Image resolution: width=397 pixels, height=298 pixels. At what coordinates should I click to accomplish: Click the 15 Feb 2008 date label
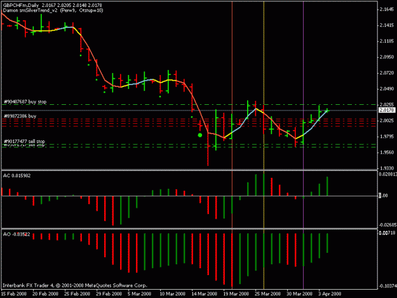pos(14,294)
